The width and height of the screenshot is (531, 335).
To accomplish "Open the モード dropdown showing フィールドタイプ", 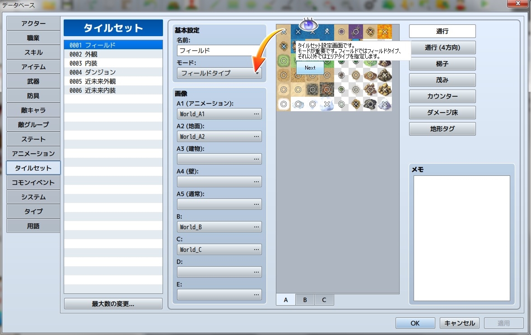I will point(219,73).
